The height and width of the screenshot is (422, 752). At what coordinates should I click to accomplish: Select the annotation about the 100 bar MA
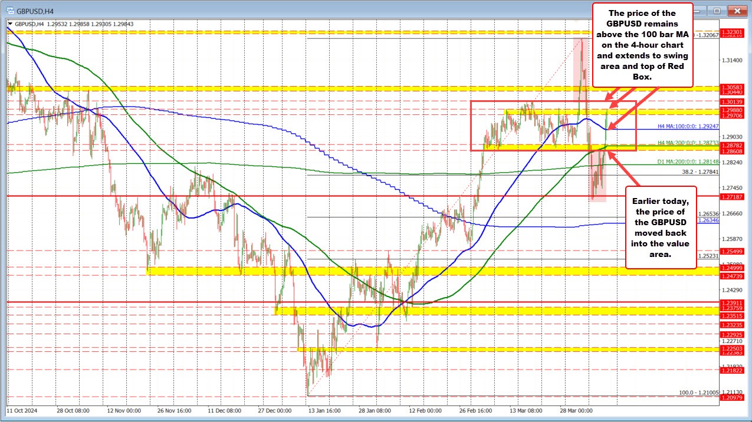(643, 44)
